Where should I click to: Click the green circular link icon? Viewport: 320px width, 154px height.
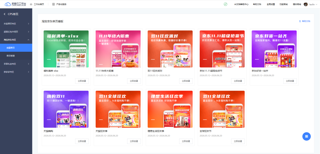(225, 4)
